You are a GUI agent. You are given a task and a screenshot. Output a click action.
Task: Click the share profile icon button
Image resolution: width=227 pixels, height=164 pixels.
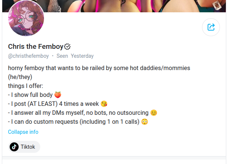coord(211,27)
